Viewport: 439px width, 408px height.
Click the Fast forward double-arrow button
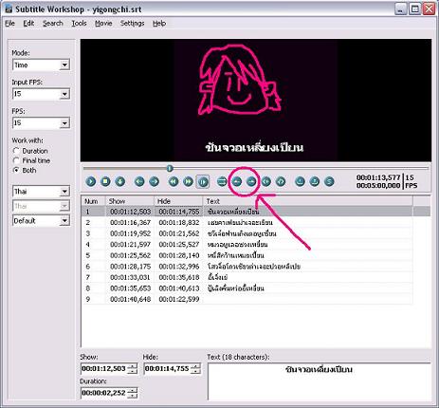188,181
